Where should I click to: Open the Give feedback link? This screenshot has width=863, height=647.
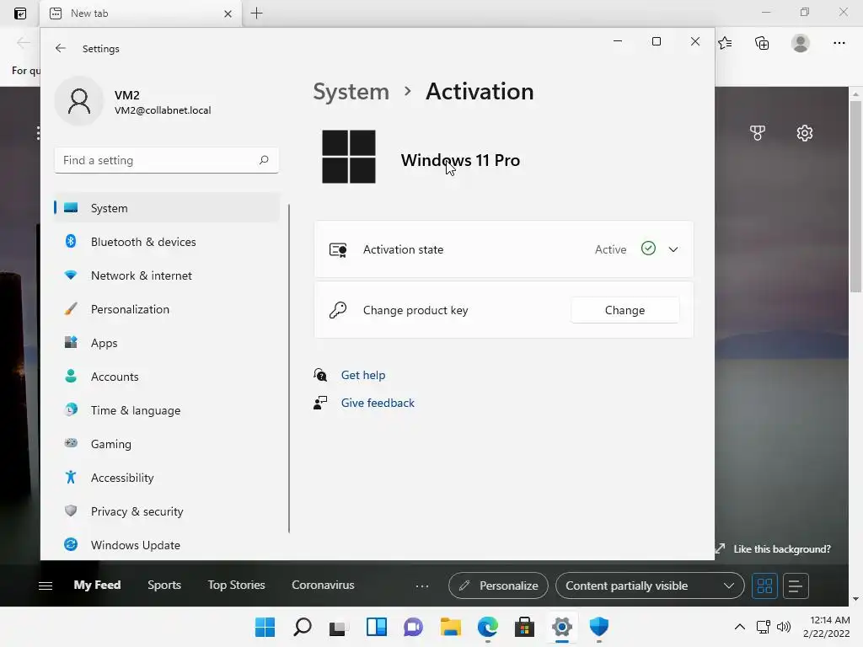pyautogui.click(x=378, y=403)
